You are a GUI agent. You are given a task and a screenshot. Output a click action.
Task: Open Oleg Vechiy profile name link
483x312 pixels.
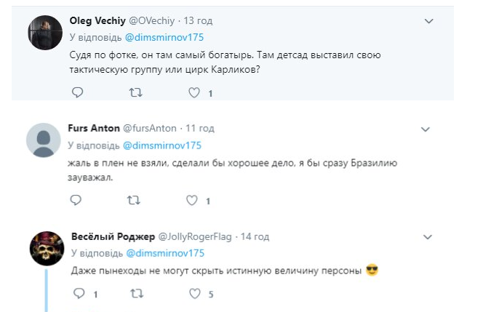pyautogui.click(x=97, y=20)
